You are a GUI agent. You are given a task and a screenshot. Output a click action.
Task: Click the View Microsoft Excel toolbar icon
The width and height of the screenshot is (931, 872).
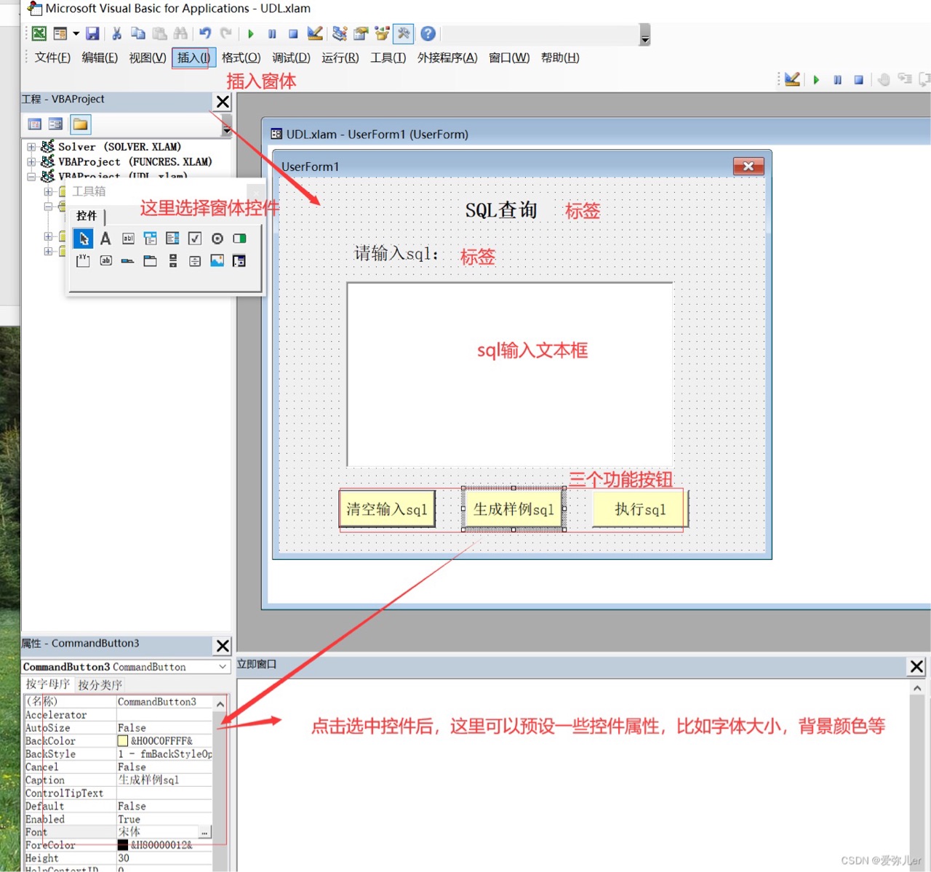pos(39,33)
